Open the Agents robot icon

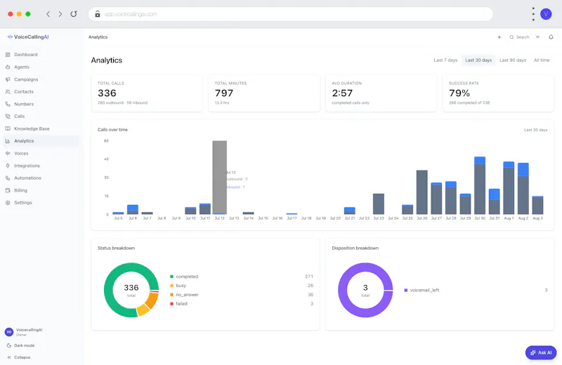(8, 67)
